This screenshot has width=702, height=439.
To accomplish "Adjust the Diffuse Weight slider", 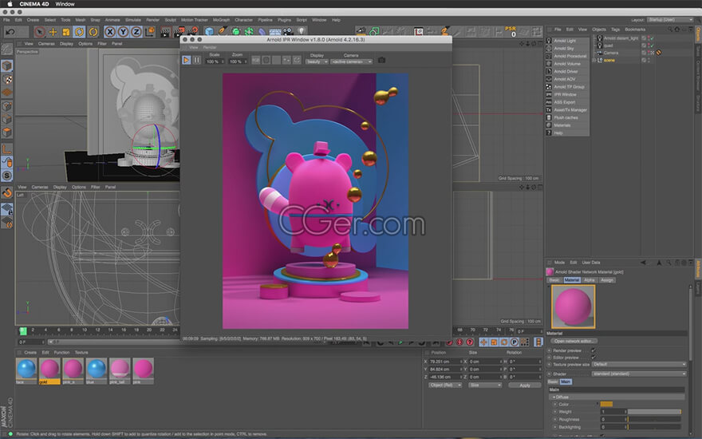I will (x=654, y=412).
